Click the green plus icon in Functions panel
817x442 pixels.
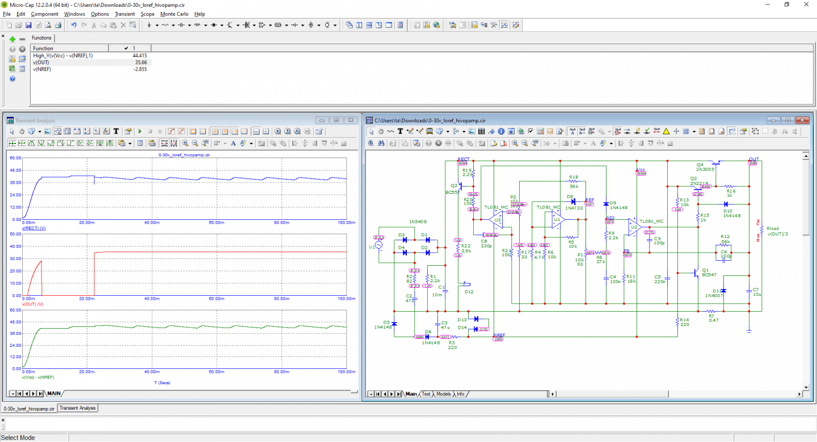tap(12, 39)
